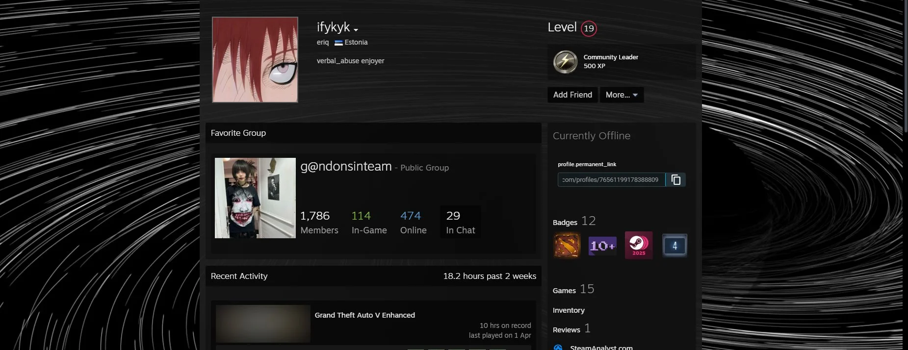Click the SteamAnalyst.com icon
908x350 pixels.
(x=558, y=348)
